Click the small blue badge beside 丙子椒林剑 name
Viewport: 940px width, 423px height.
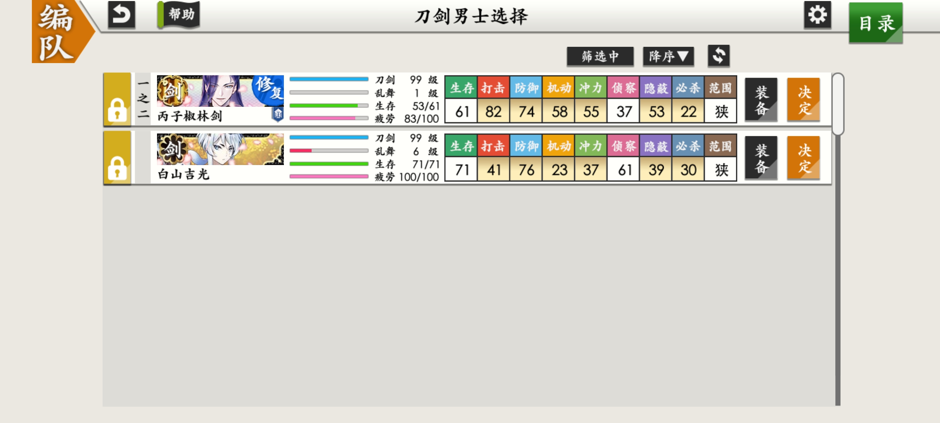pos(278,114)
